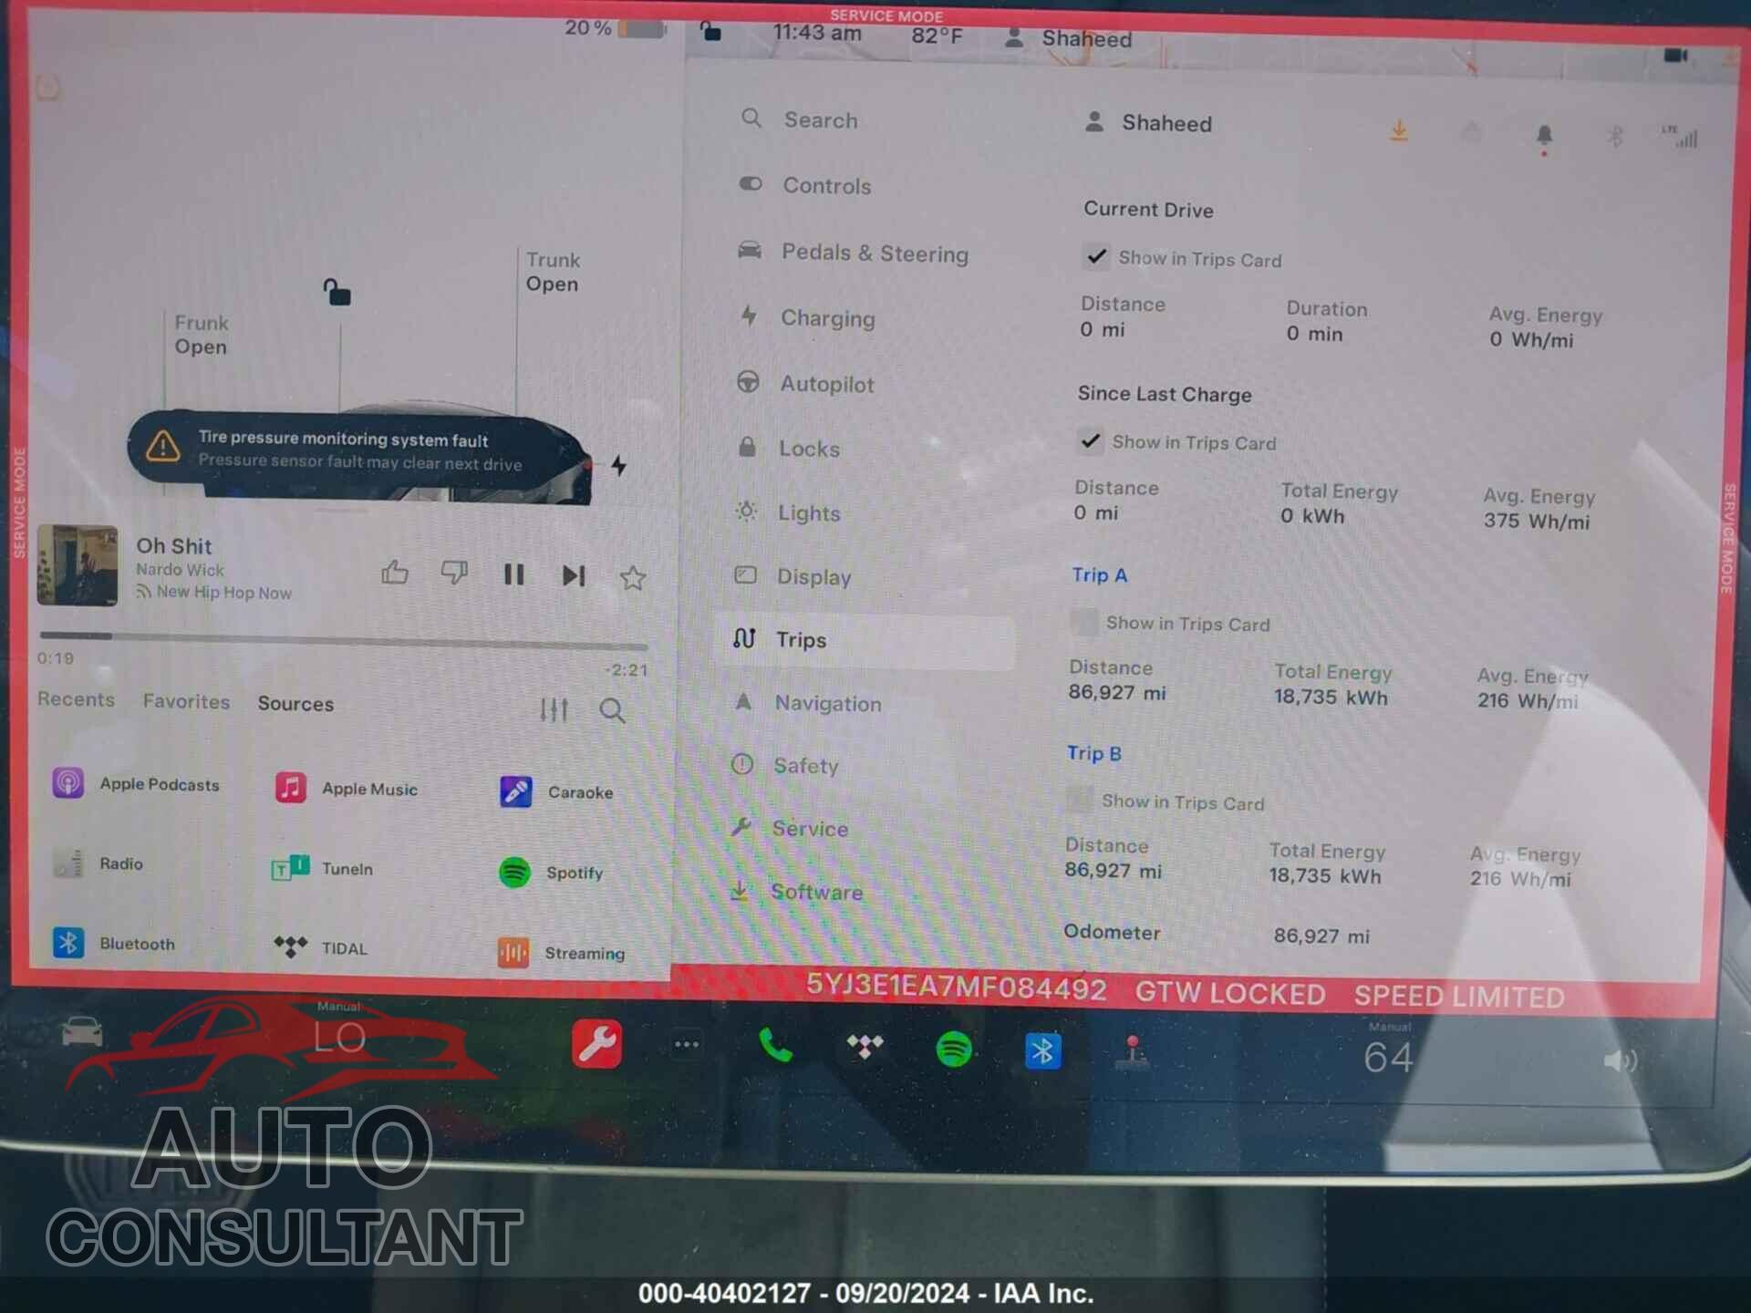Screen dimensions: 1751x1313
Task: Launch Caraoke source
Action: coord(556,791)
